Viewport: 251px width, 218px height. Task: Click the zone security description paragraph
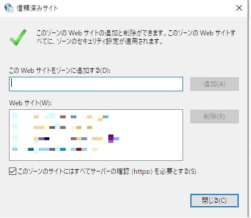point(136,37)
